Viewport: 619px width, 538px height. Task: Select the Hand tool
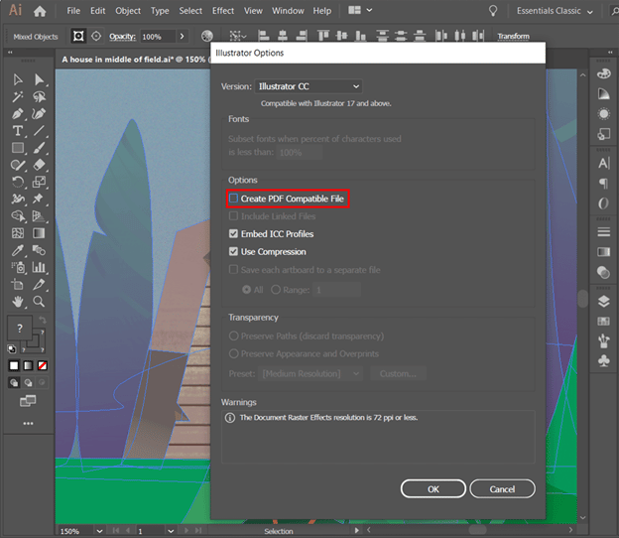tap(18, 301)
